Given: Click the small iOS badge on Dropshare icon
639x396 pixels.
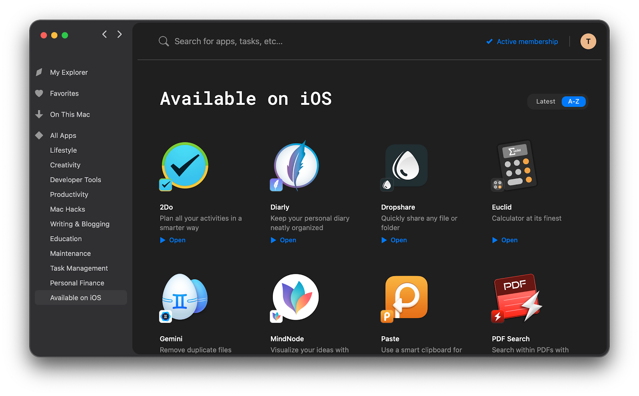Looking at the screenshot, I should [x=387, y=185].
